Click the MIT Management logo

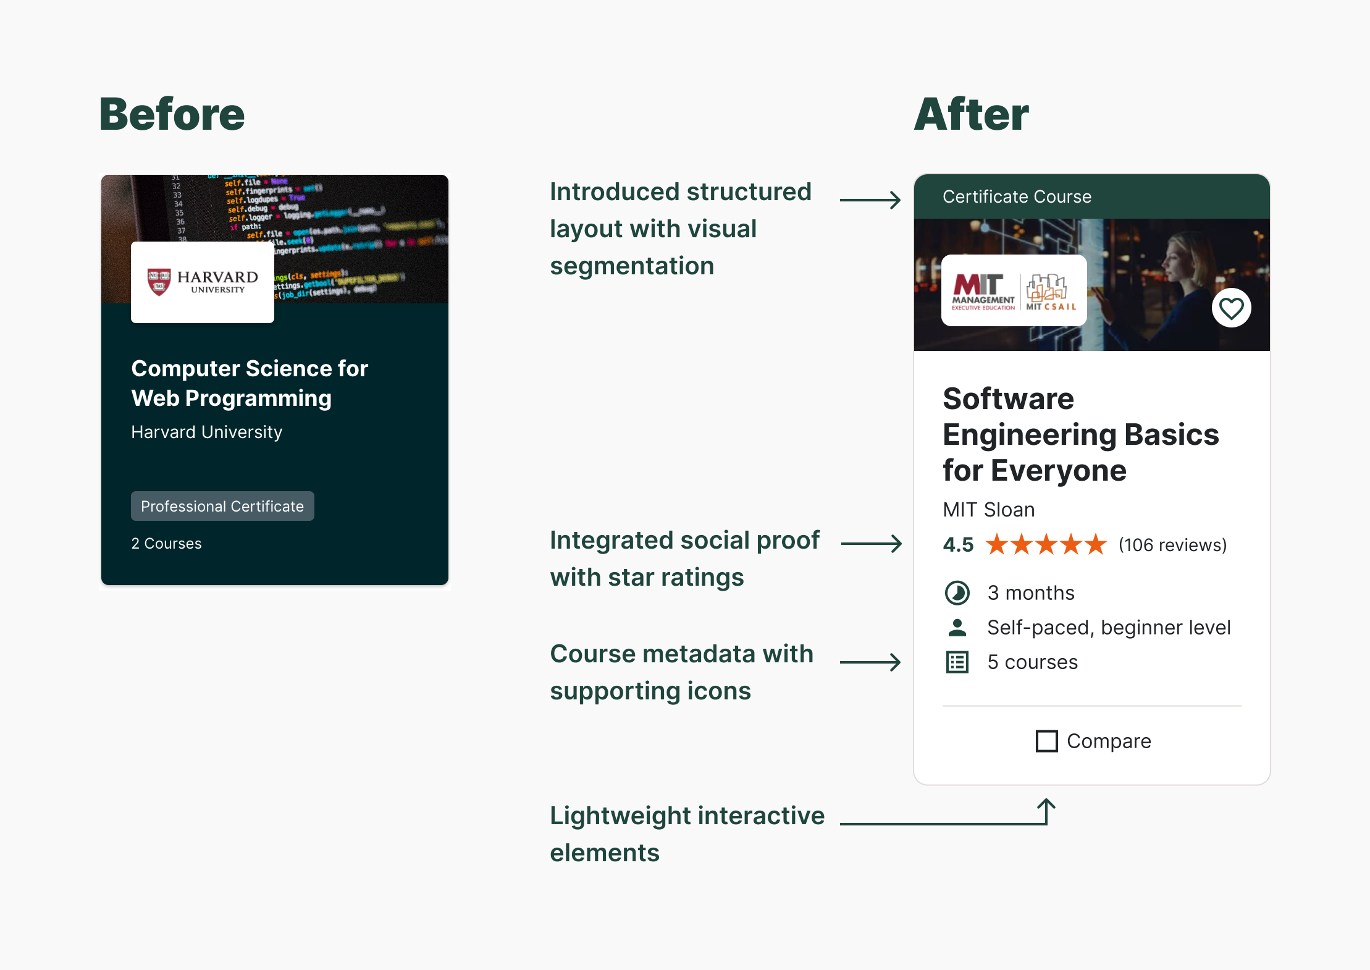point(983,291)
